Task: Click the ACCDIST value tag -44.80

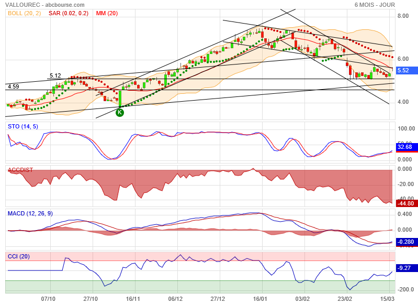Action: pos(407,203)
